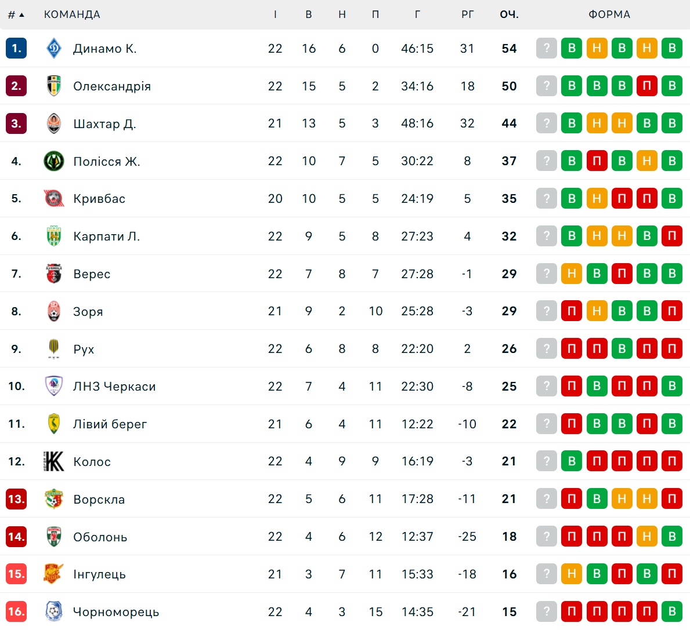Click the Карпати Л. team name
This screenshot has height=630, width=690.
coord(107,236)
